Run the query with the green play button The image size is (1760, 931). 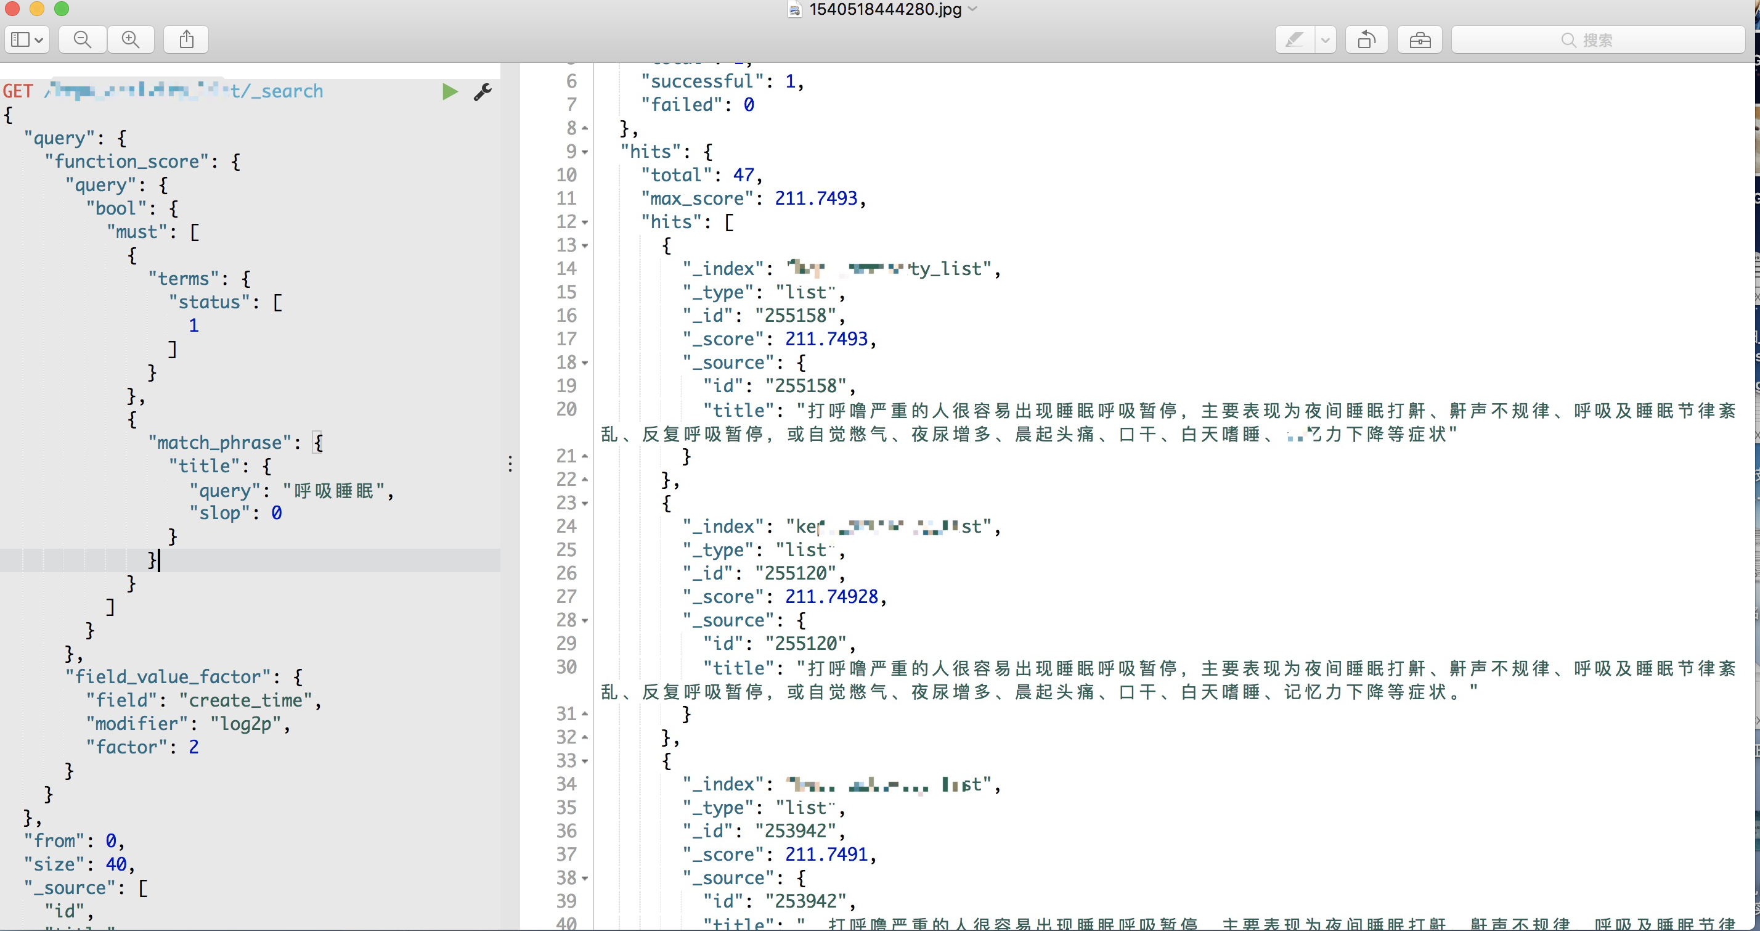coord(450,92)
